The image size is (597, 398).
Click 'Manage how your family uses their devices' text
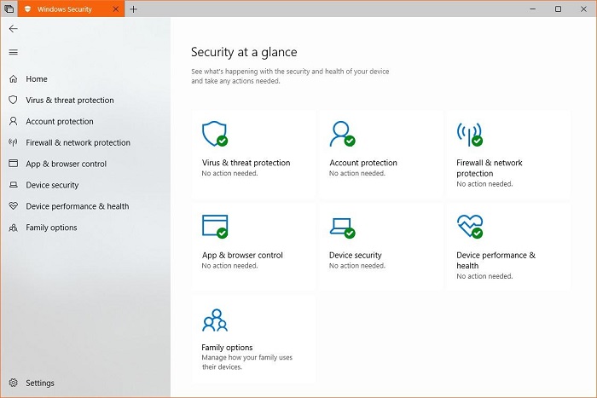[246, 362]
